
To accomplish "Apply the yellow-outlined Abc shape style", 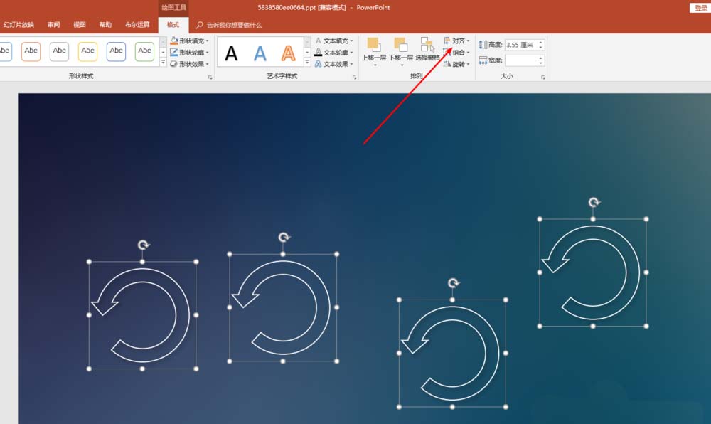I will pos(87,51).
